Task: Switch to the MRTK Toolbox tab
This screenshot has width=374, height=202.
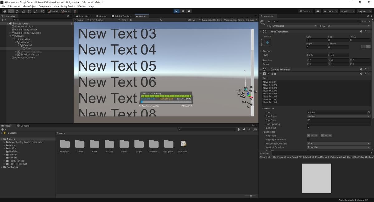Action: pyautogui.click(x=121, y=16)
